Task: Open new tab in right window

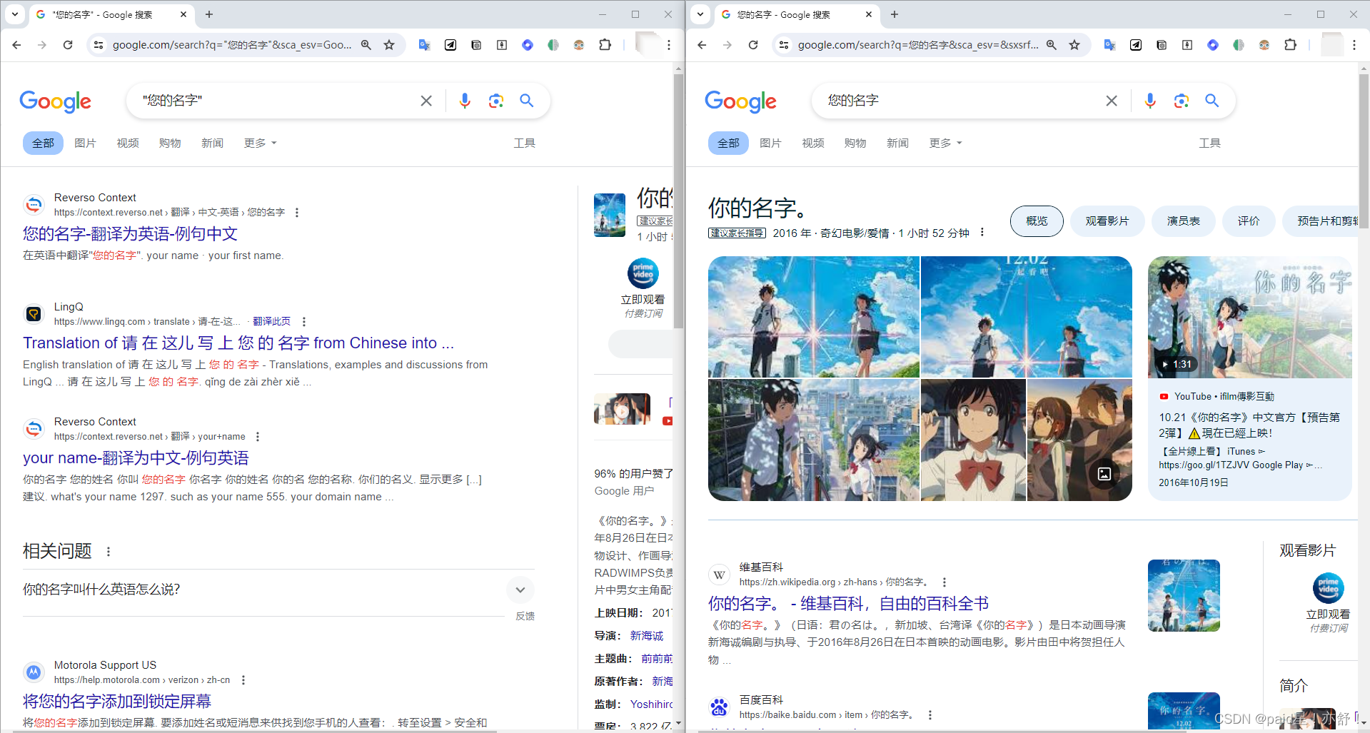Action: tap(895, 14)
